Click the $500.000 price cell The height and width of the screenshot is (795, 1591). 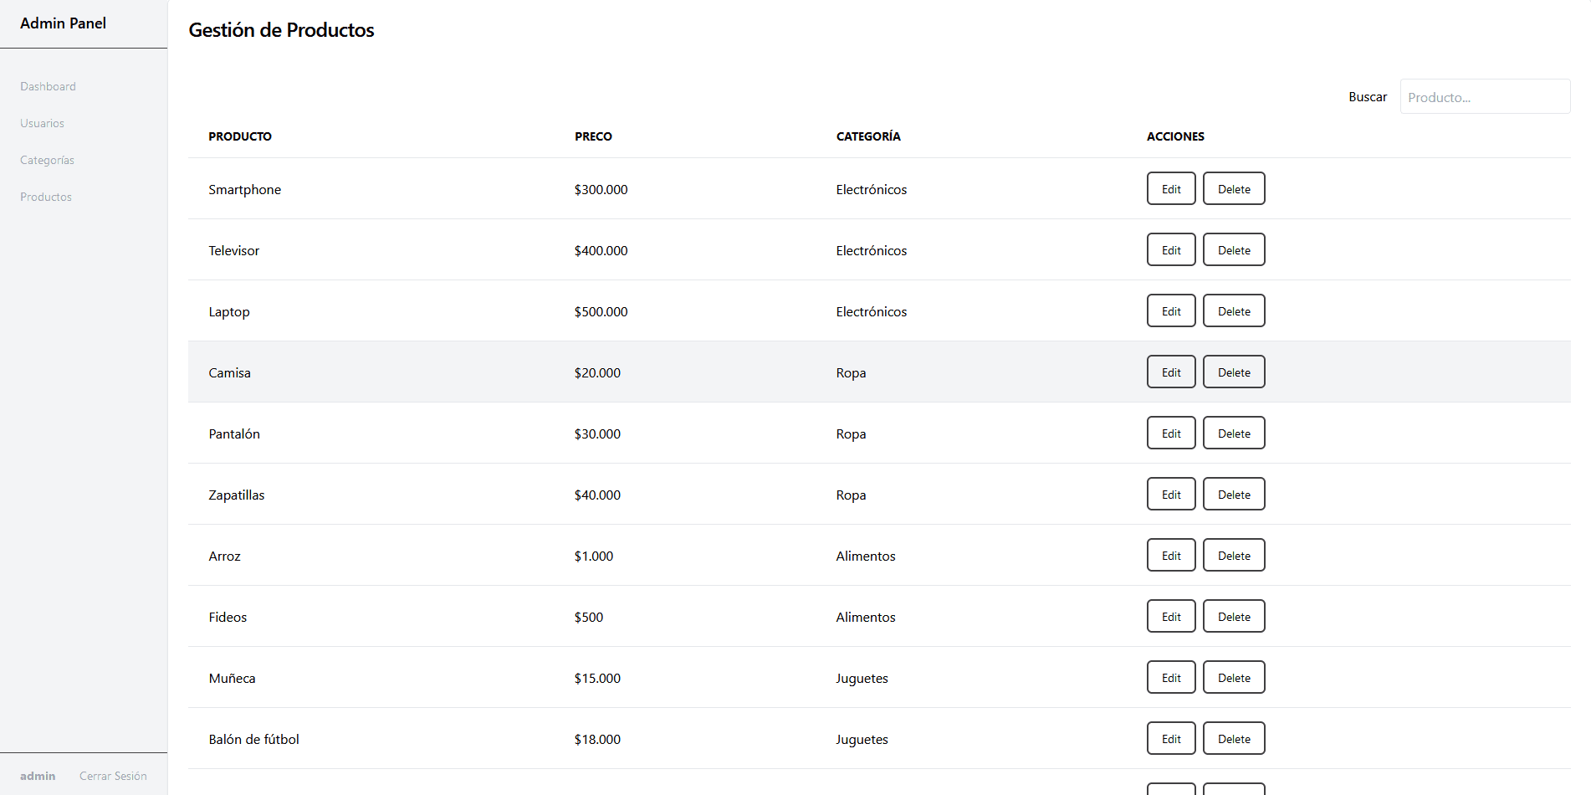click(x=601, y=312)
